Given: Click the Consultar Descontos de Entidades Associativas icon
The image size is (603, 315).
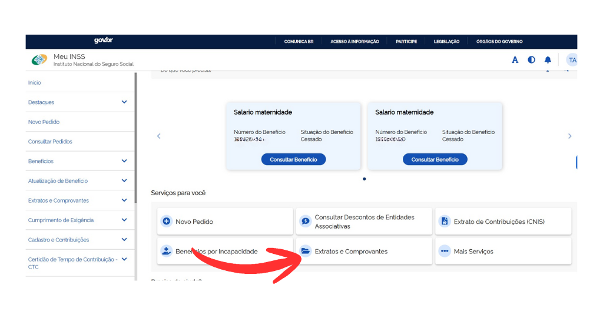Looking at the screenshot, I should click(305, 222).
